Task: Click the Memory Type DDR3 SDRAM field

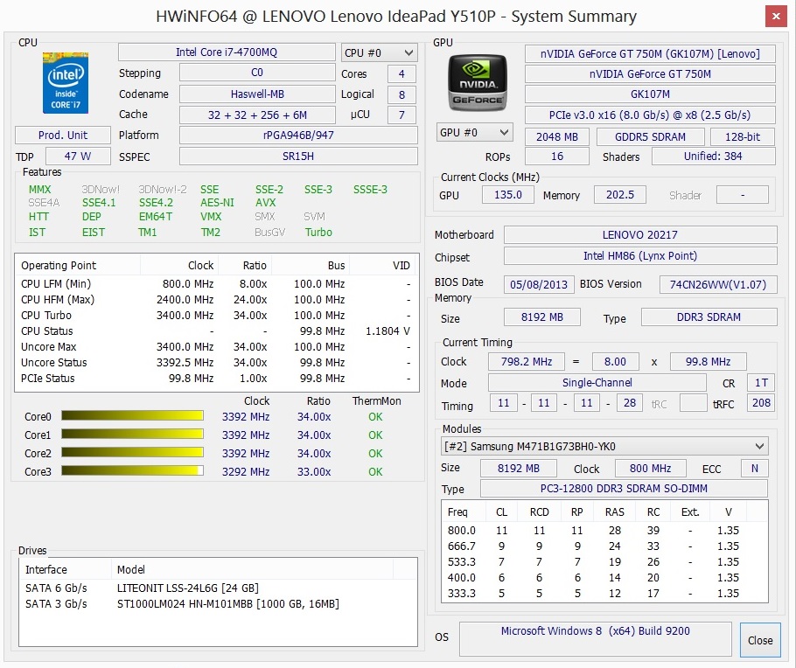Action: click(709, 317)
